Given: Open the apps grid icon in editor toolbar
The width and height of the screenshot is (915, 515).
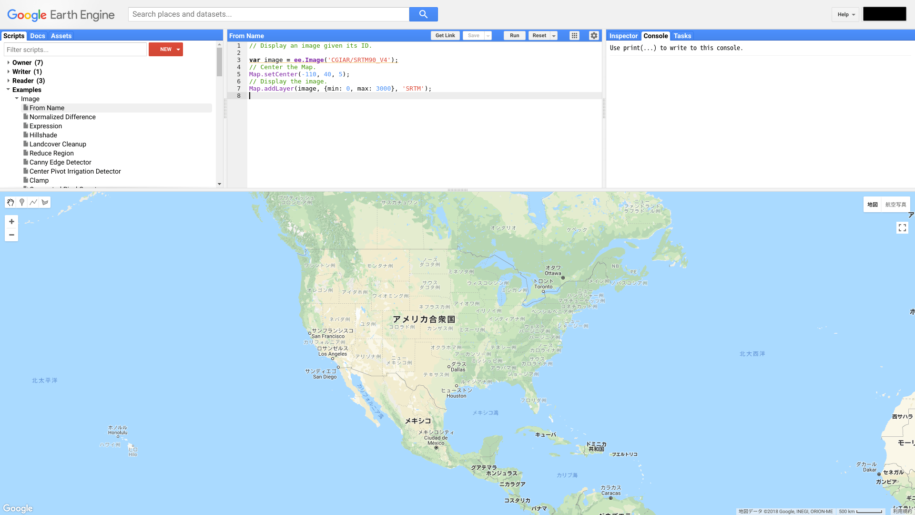Looking at the screenshot, I should pos(574,36).
